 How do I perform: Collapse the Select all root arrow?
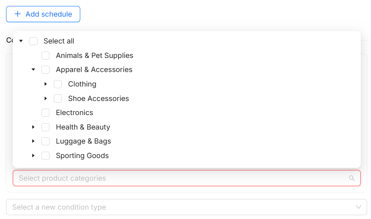pos(21,41)
